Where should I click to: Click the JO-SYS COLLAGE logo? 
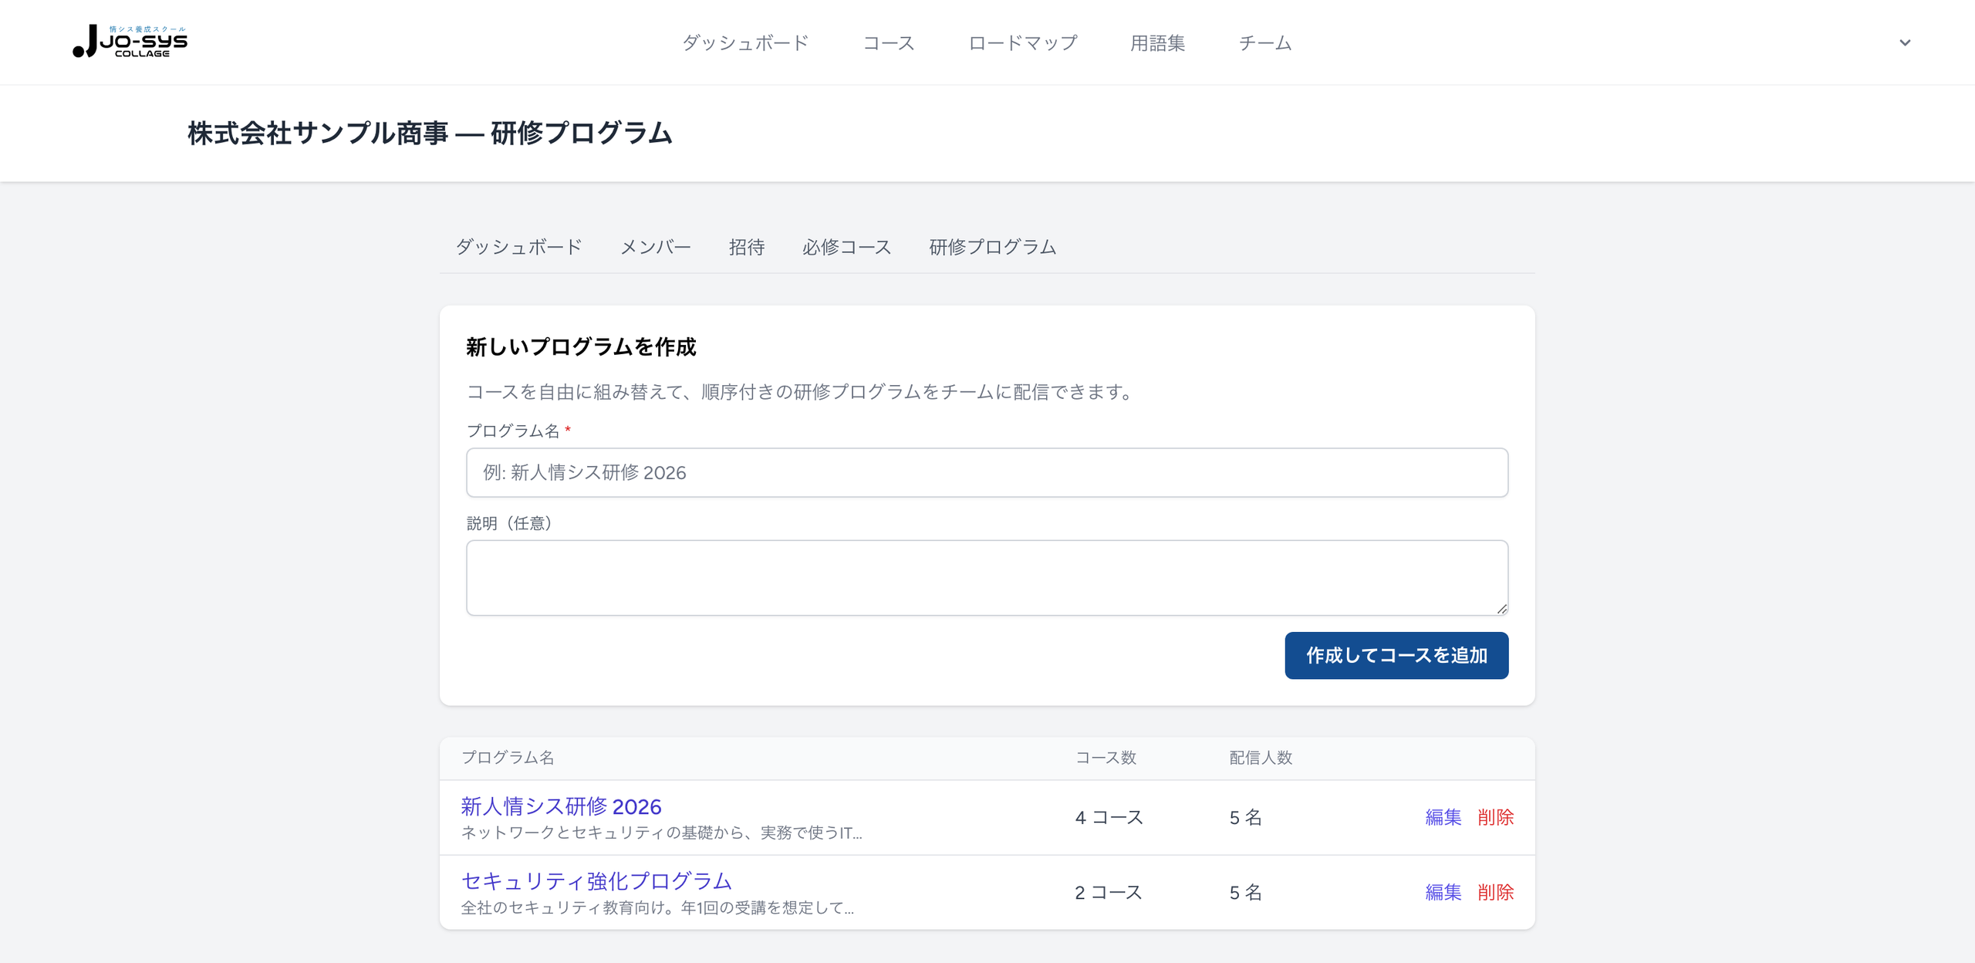click(x=130, y=42)
